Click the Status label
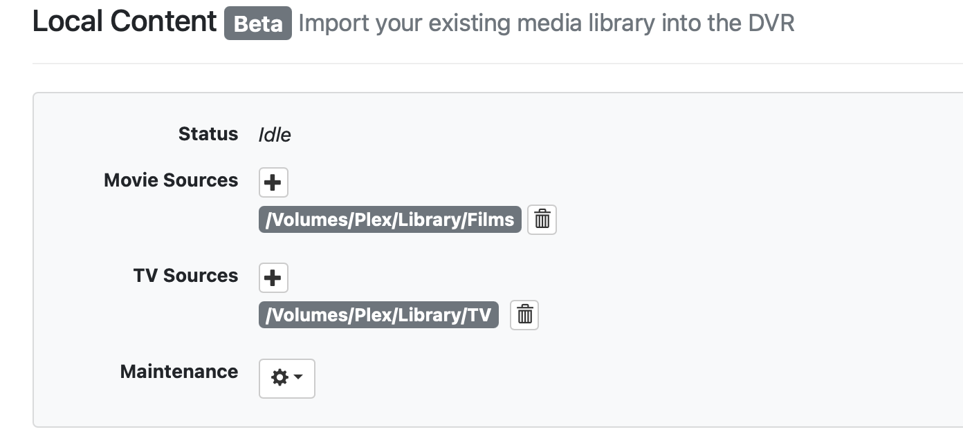This screenshot has width=963, height=445. pyautogui.click(x=208, y=133)
